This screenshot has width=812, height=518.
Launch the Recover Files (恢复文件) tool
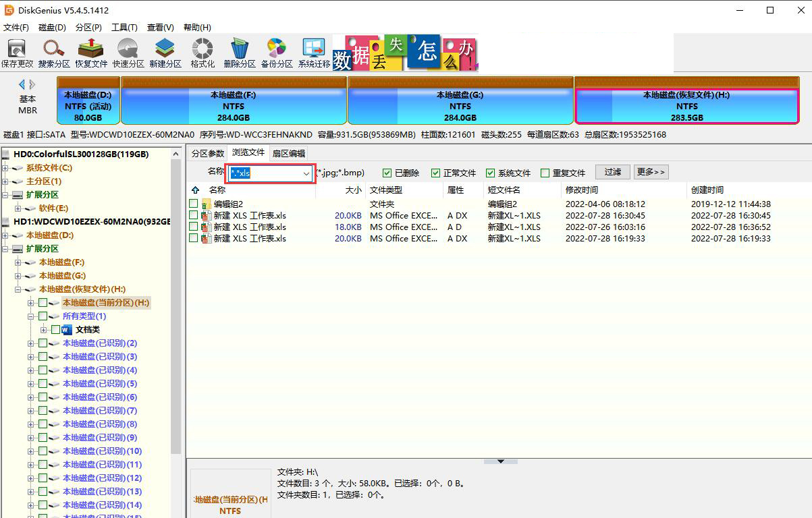click(91, 53)
